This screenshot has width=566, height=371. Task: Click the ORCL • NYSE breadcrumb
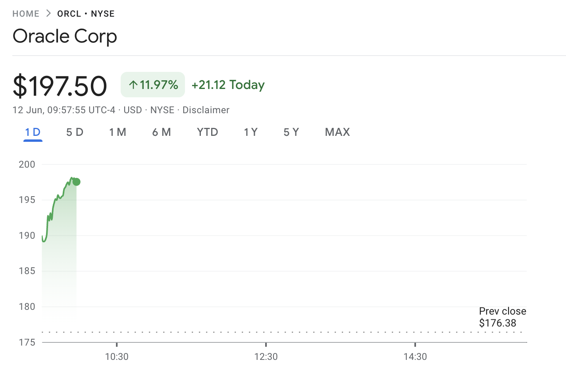(x=86, y=14)
